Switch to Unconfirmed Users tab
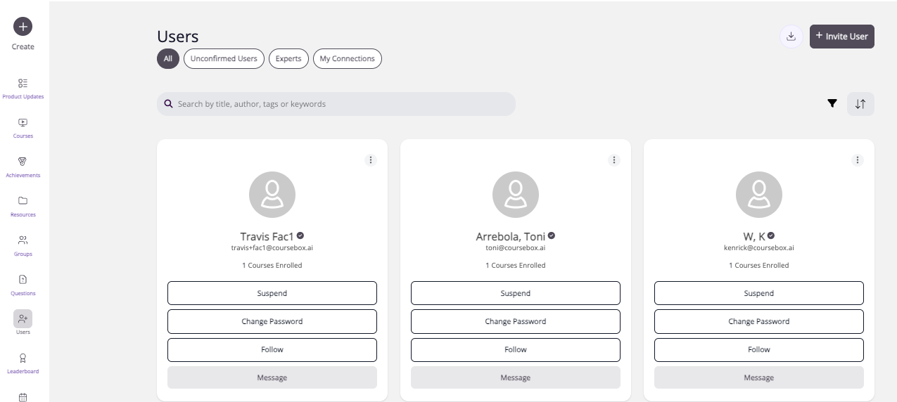 click(224, 59)
